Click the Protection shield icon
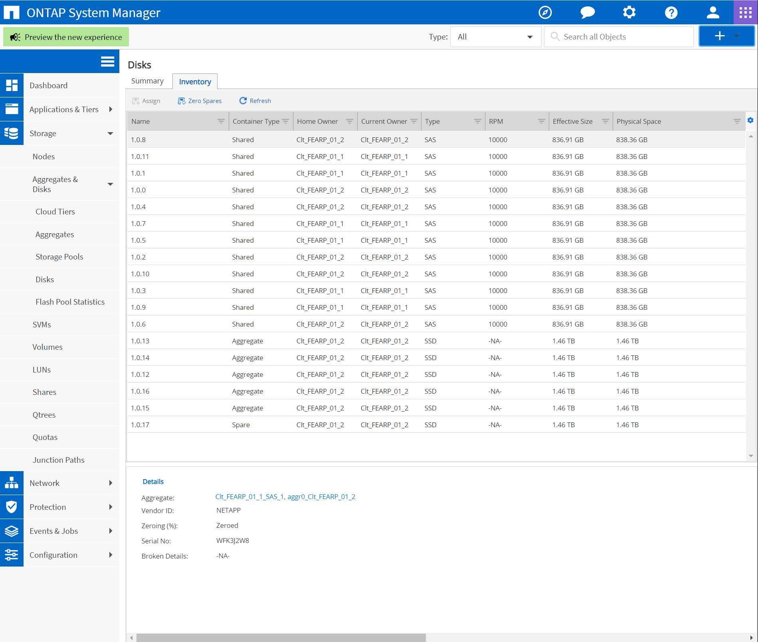This screenshot has height=642, width=758. tap(12, 507)
